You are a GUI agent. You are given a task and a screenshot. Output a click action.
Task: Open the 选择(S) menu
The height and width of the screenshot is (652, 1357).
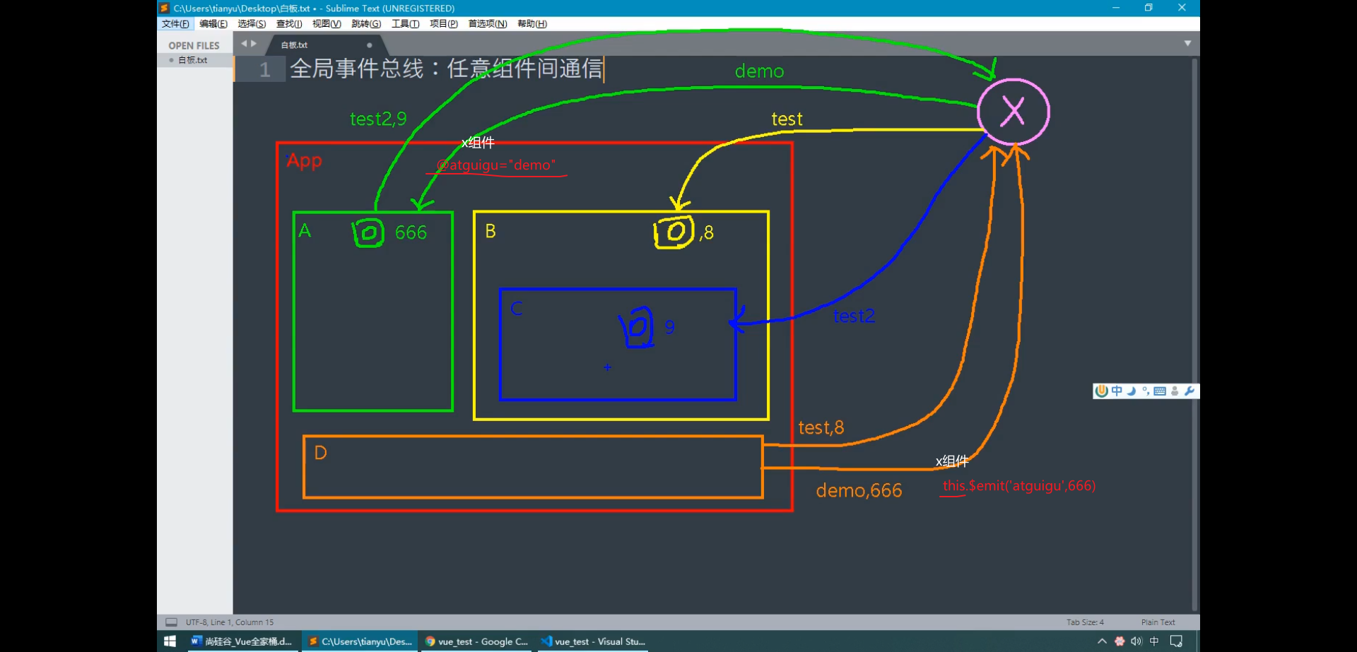[x=252, y=24]
